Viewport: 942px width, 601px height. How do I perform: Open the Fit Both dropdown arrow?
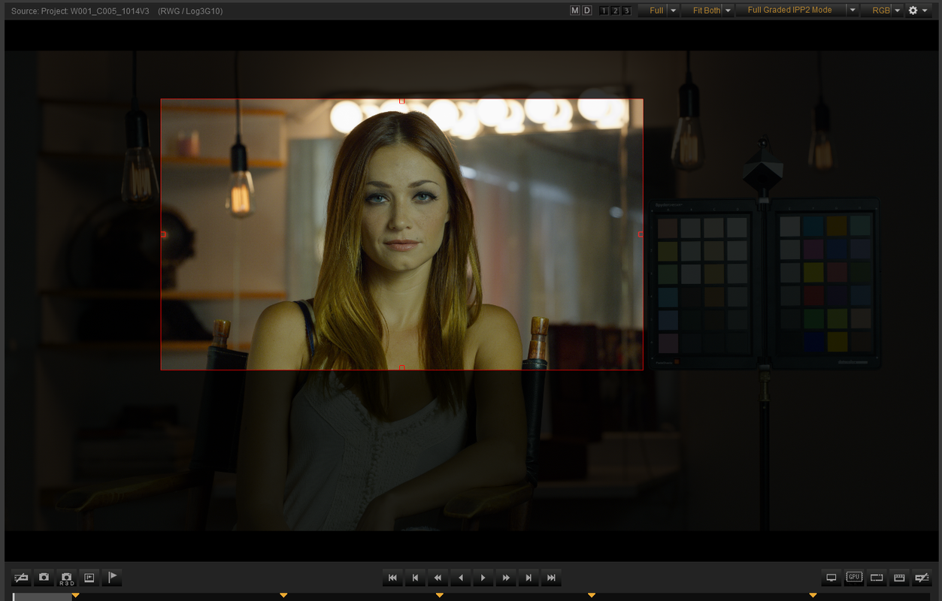[728, 11]
